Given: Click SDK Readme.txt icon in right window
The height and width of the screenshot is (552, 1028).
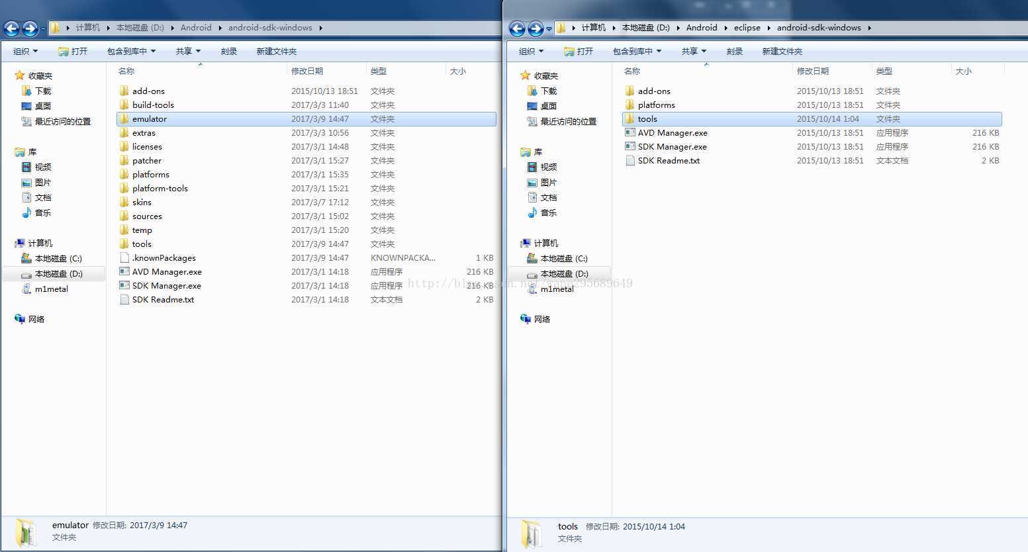Looking at the screenshot, I should (x=630, y=161).
